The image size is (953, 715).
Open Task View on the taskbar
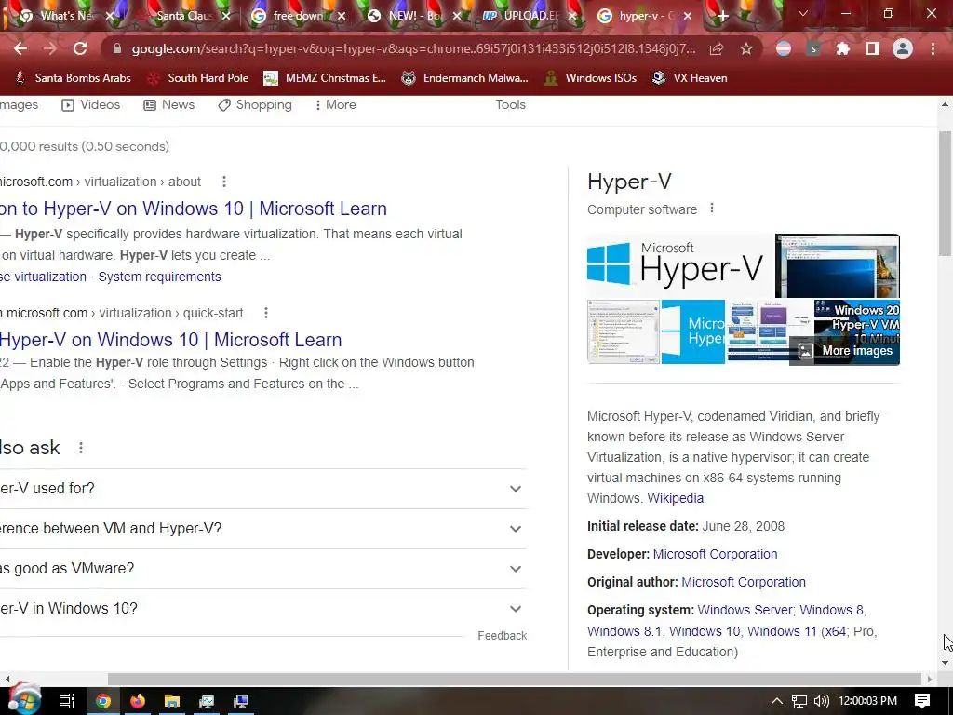coord(66,701)
